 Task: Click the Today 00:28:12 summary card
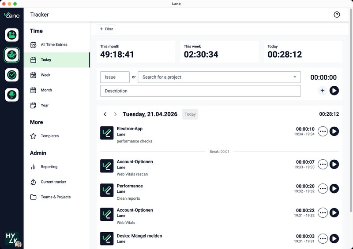click(x=303, y=51)
